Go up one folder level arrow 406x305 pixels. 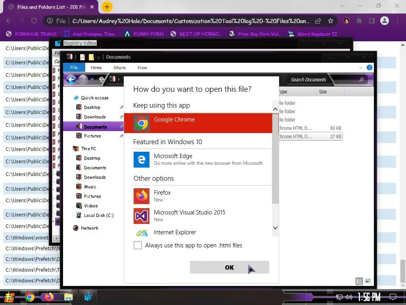(x=101, y=79)
